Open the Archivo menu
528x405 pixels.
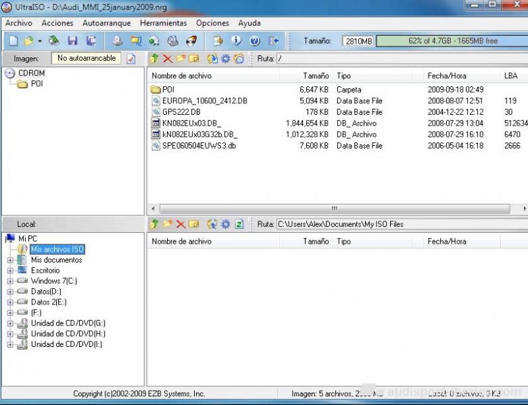pos(19,23)
